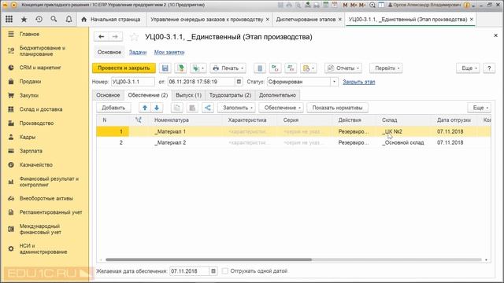Open the Мои заметки link
Screen dimensions: 504x283
click(x=169, y=53)
